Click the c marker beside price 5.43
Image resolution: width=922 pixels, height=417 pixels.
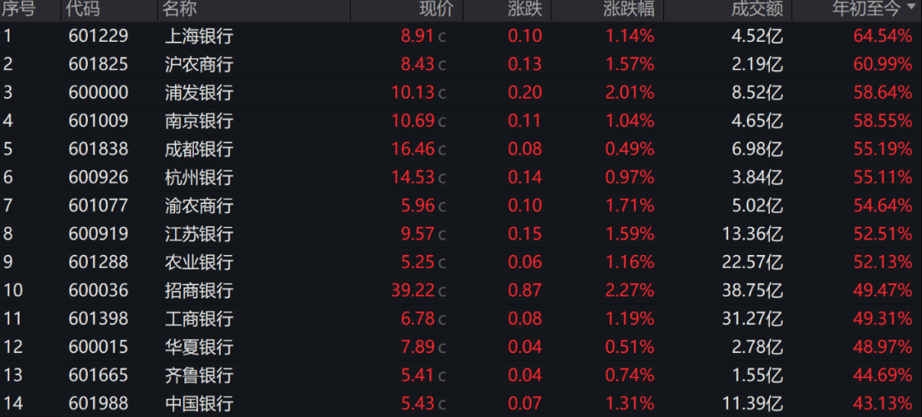[442, 404]
